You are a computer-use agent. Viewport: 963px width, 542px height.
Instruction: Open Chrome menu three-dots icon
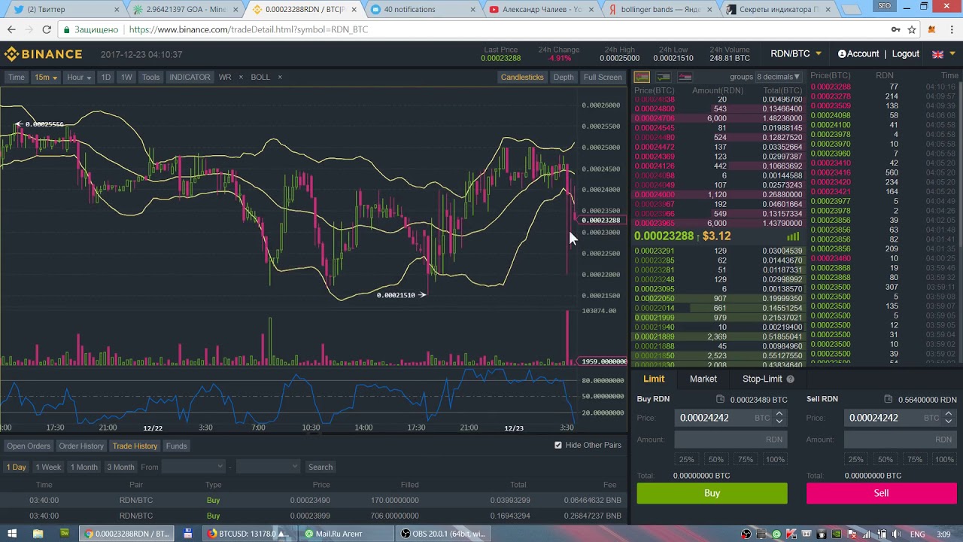(x=950, y=29)
